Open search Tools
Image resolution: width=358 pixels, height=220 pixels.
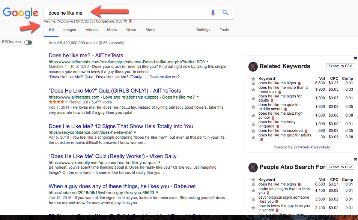pos(224,30)
